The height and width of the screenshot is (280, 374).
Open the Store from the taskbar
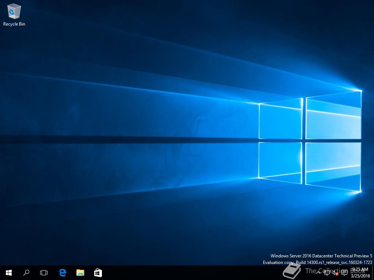[x=98, y=273]
